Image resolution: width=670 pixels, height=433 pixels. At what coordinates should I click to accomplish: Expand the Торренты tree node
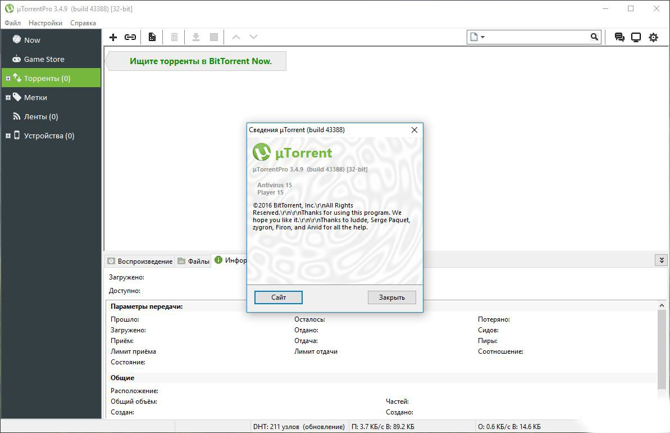click(x=8, y=79)
